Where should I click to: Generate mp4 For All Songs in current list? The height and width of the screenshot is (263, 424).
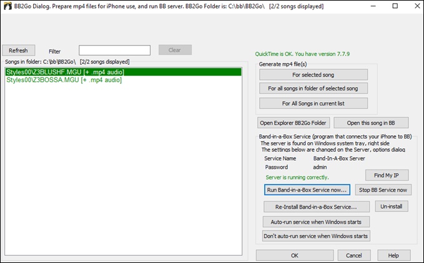(x=313, y=103)
